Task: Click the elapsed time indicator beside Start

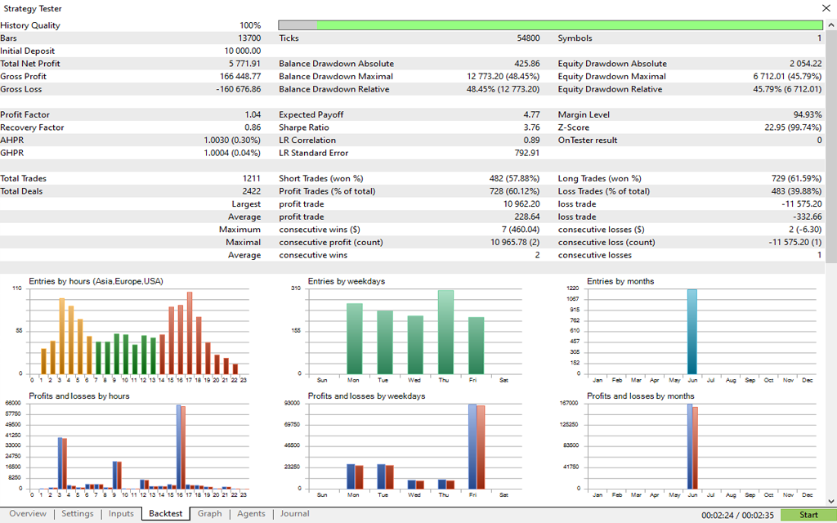Action: pos(737,515)
